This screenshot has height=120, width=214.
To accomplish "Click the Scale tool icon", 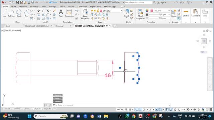I will [x=43, y=18].
